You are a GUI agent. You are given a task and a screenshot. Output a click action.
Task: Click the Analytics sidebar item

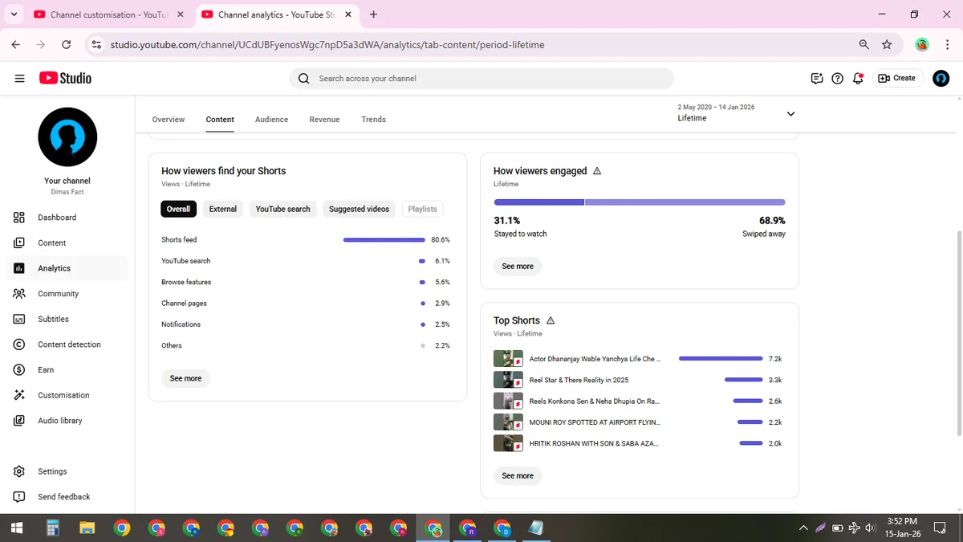coord(67,268)
